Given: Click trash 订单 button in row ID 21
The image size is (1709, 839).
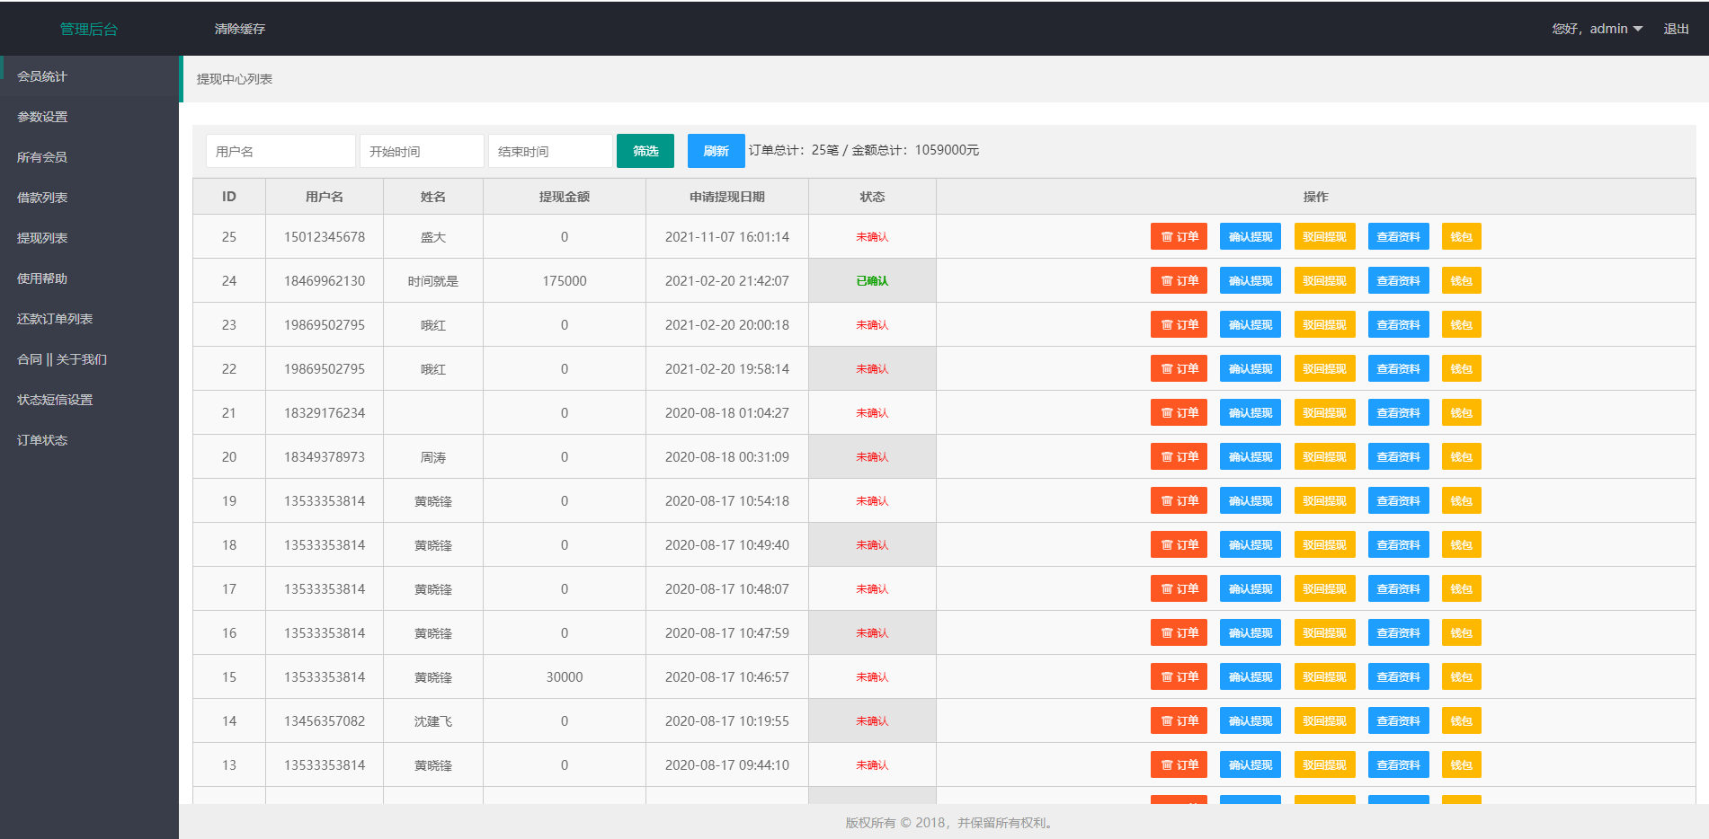Looking at the screenshot, I should click(1179, 413).
